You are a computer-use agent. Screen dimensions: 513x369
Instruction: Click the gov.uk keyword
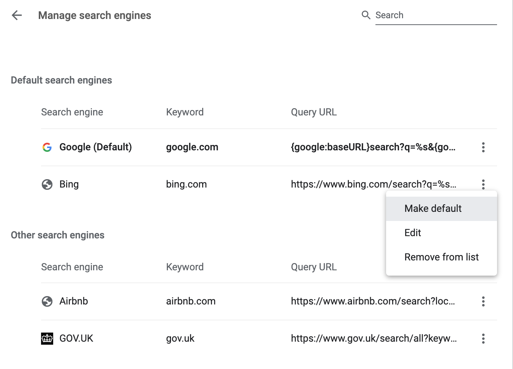180,339
